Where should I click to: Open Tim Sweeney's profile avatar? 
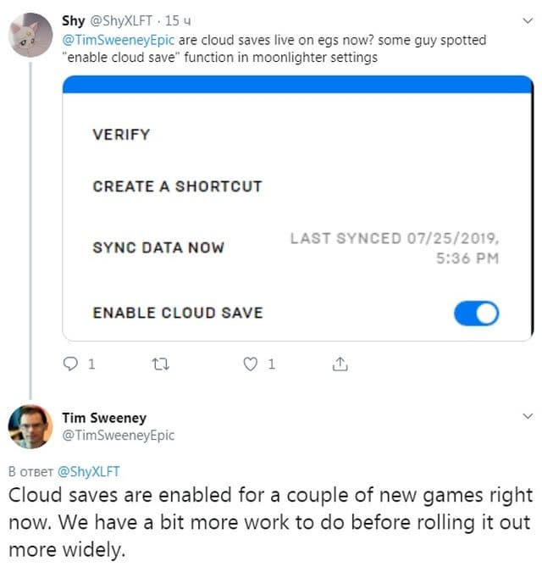[x=31, y=427]
